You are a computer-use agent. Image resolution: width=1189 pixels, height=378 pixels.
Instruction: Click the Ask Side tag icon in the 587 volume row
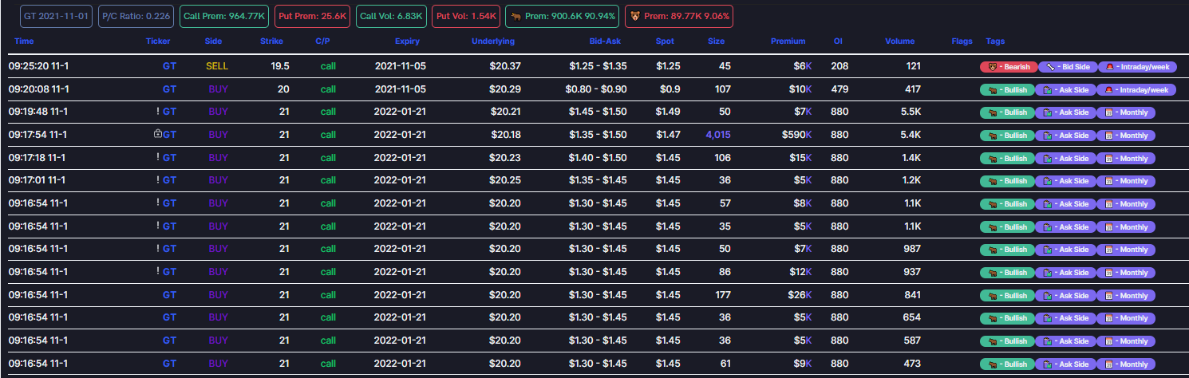(1047, 341)
